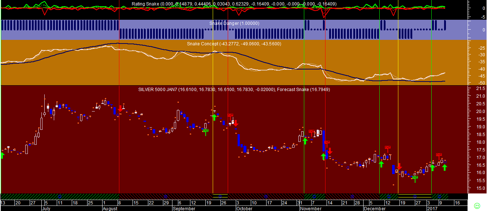This screenshot has height=211, width=495.
Task: Click the 21.5 price axis value
Action: pos(480,89)
